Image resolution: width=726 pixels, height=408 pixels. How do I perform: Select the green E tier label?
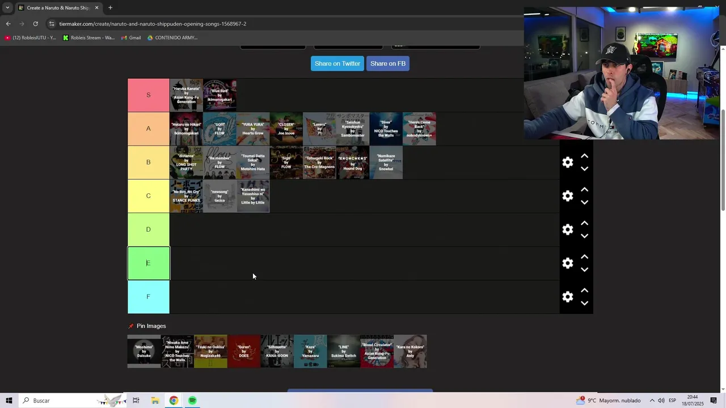click(x=149, y=263)
